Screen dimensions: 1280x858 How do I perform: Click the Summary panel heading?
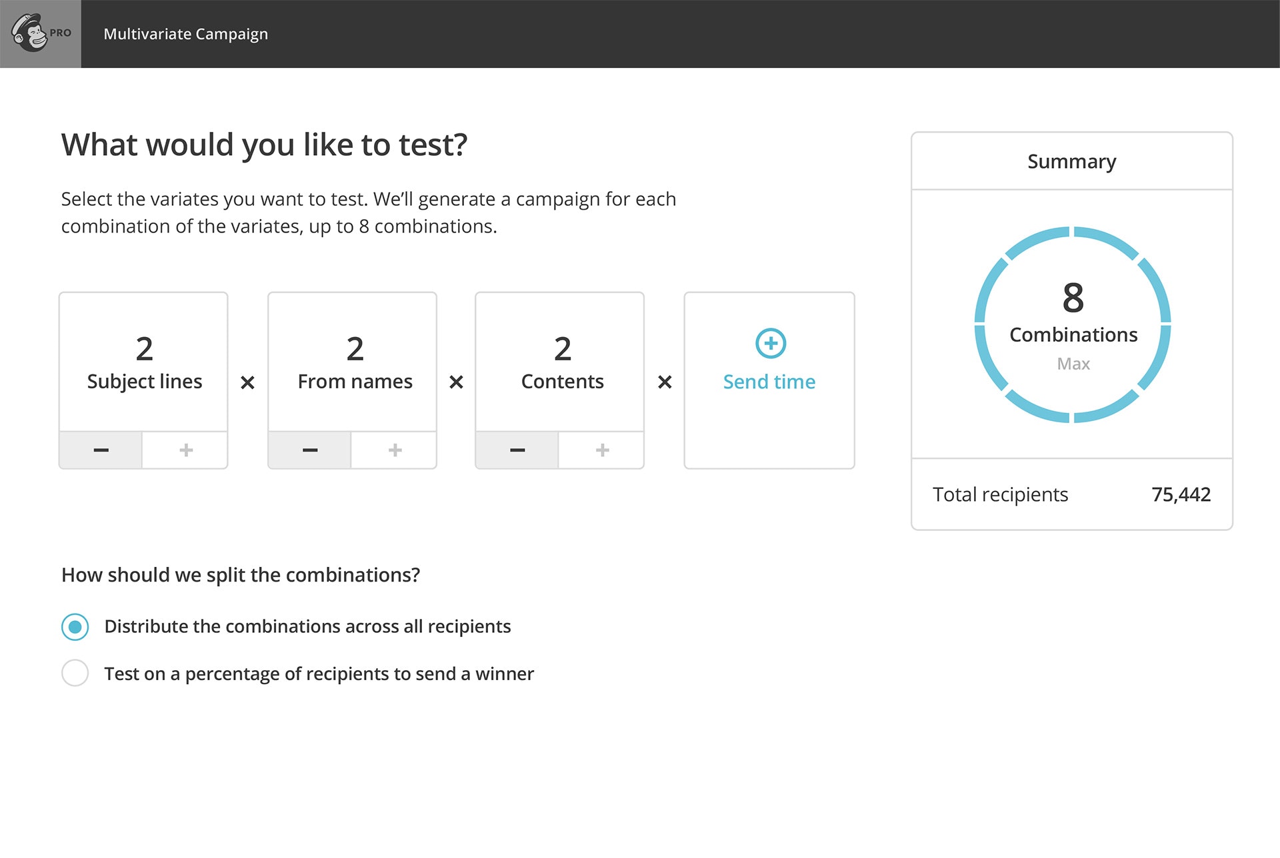pos(1071,162)
